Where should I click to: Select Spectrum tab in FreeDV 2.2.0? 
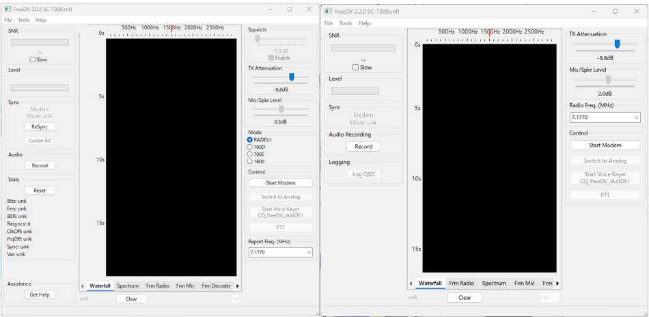(x=494, y=284)
